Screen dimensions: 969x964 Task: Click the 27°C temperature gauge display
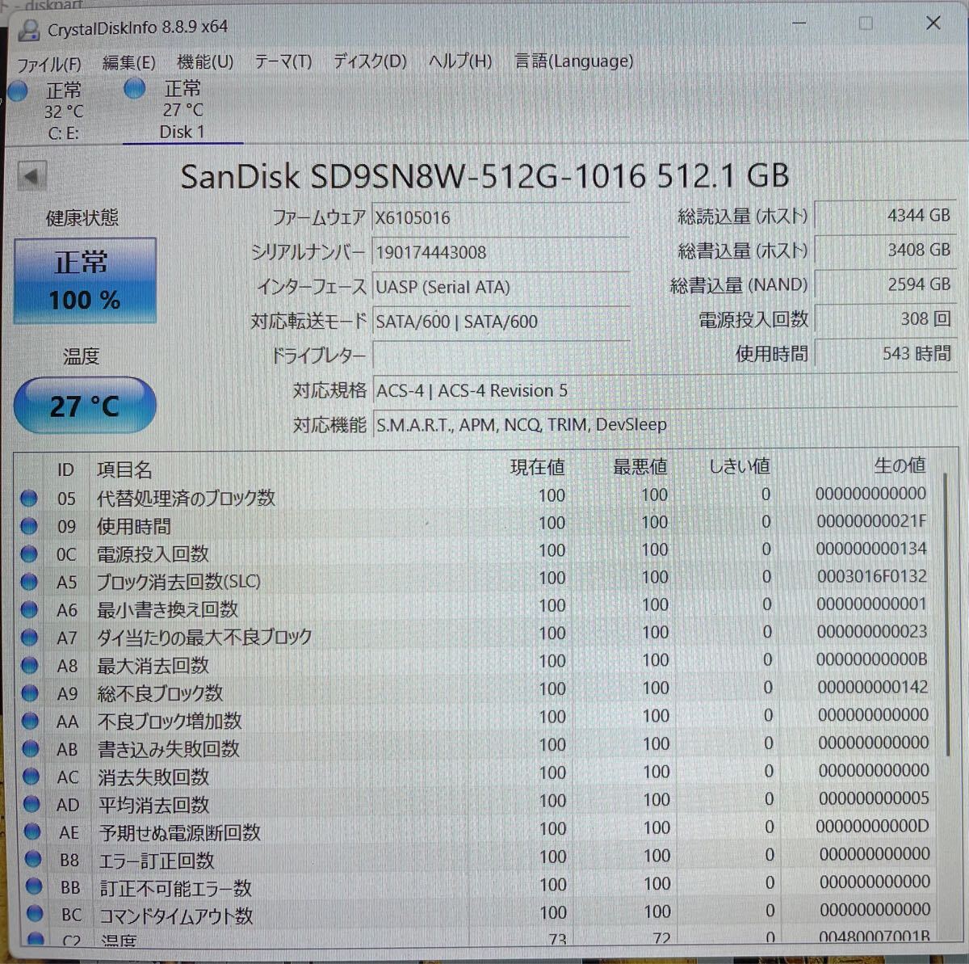click(84, 405)
